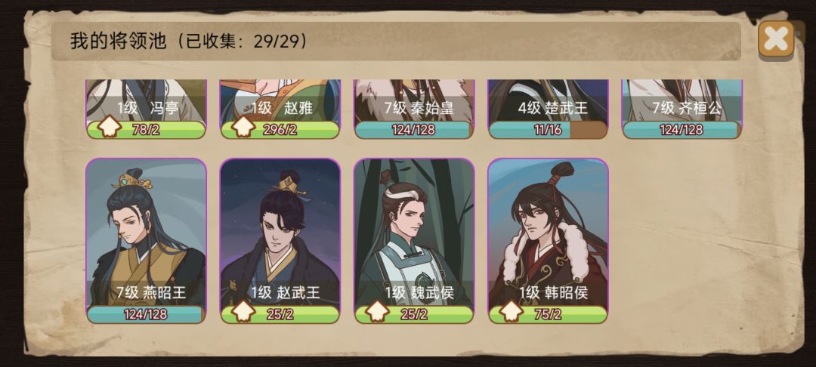816x367 pixels.
Task: Open 赵武王 general card portrait
Action: pyautogui.click(x=280, y=232)
